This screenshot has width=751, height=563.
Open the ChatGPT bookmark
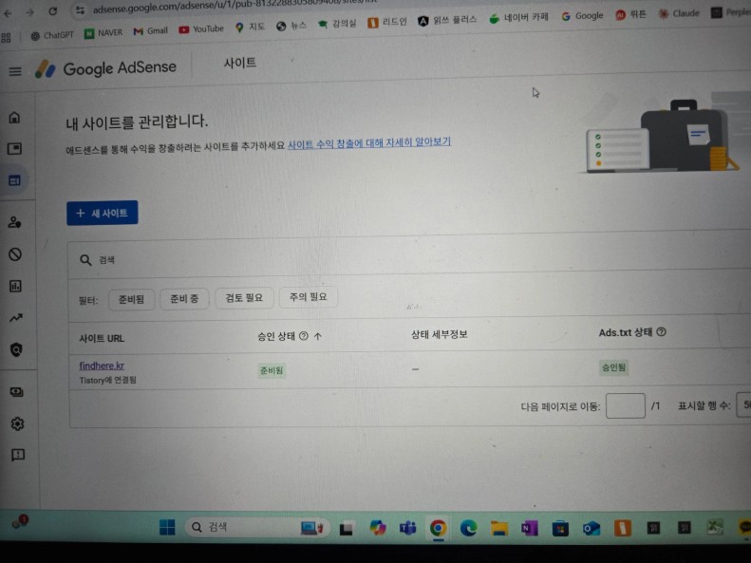click(52, 35)
